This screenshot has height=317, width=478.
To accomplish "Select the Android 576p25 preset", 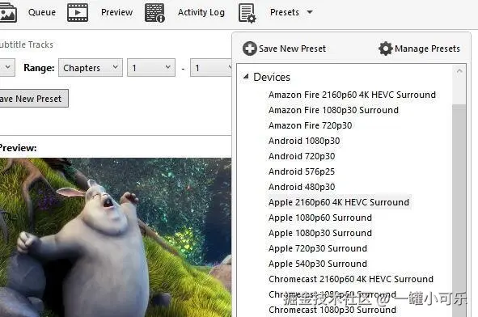I will [302, 171].
